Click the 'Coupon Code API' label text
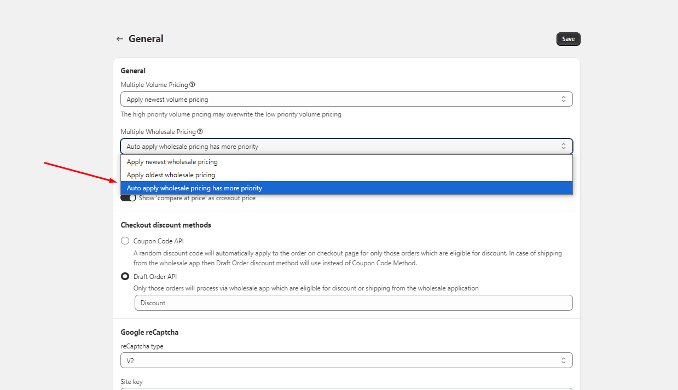This screenshot has width=678, height=390. (159, 241)
